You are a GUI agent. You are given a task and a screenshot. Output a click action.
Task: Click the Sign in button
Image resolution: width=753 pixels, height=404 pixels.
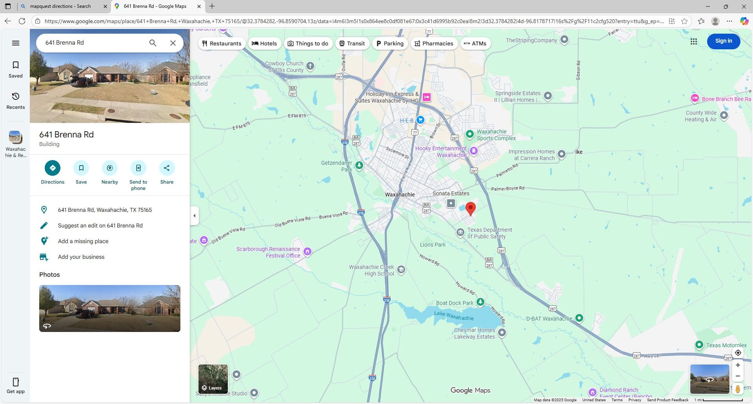click(x=723, y=41)
